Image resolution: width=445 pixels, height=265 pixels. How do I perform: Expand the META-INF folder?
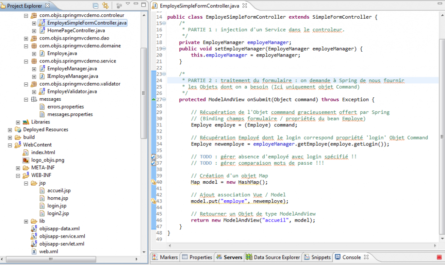pos(18,168)
